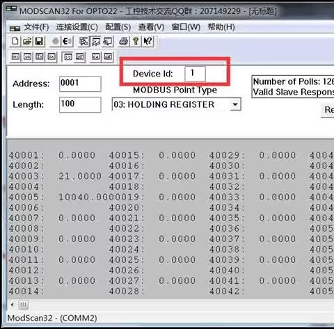
Task: Click the ModScan32 - (COMM2) status bar text
Action: click(52, 318)
